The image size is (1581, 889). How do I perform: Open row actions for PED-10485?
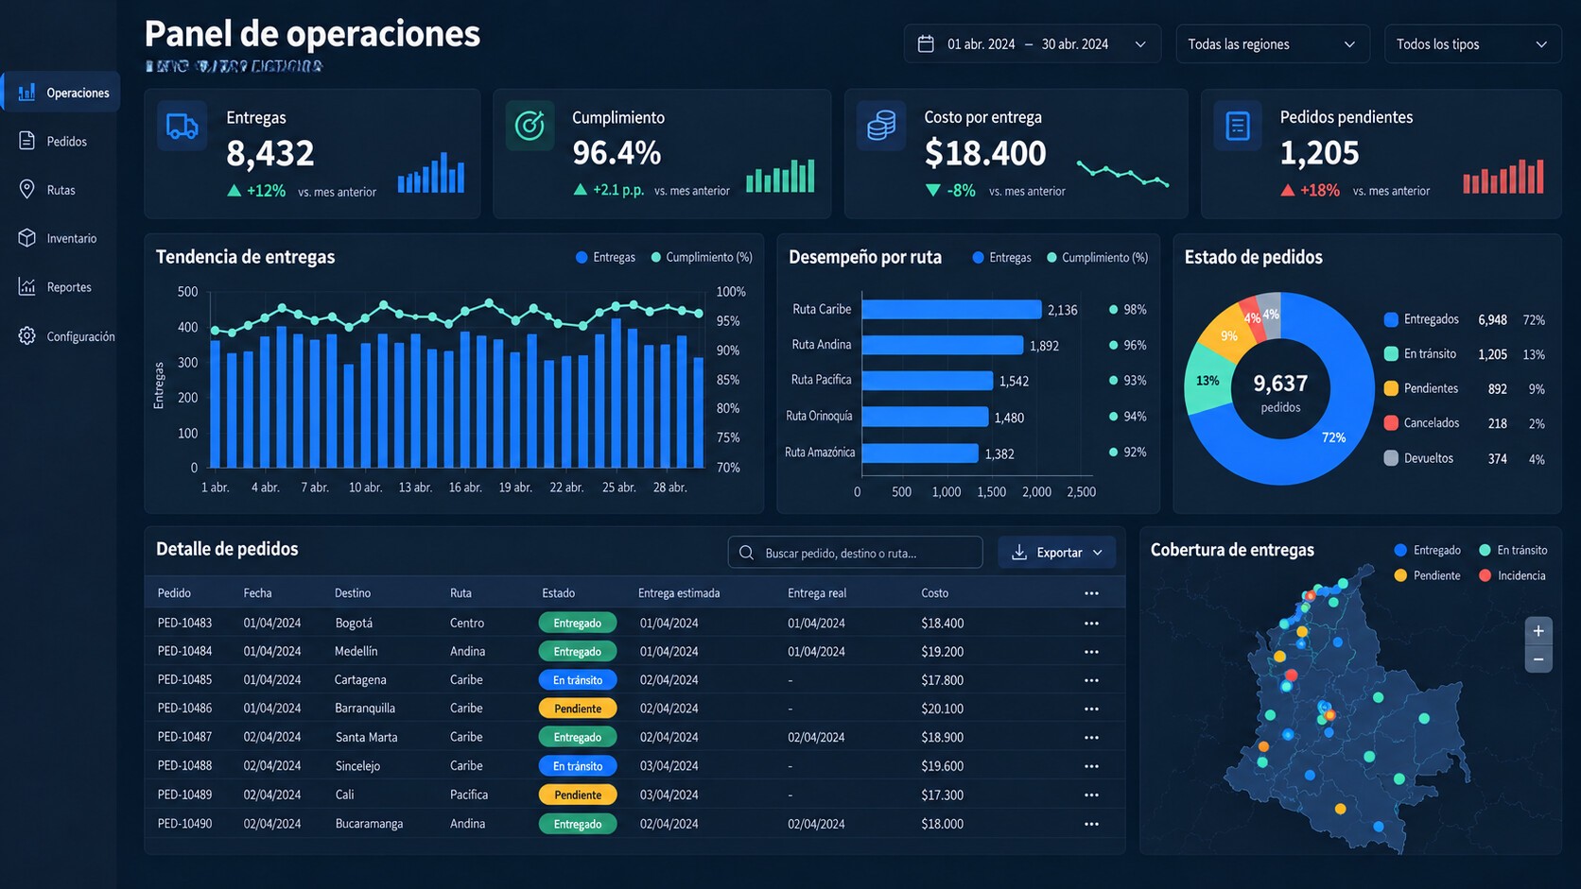point(1091,680)
